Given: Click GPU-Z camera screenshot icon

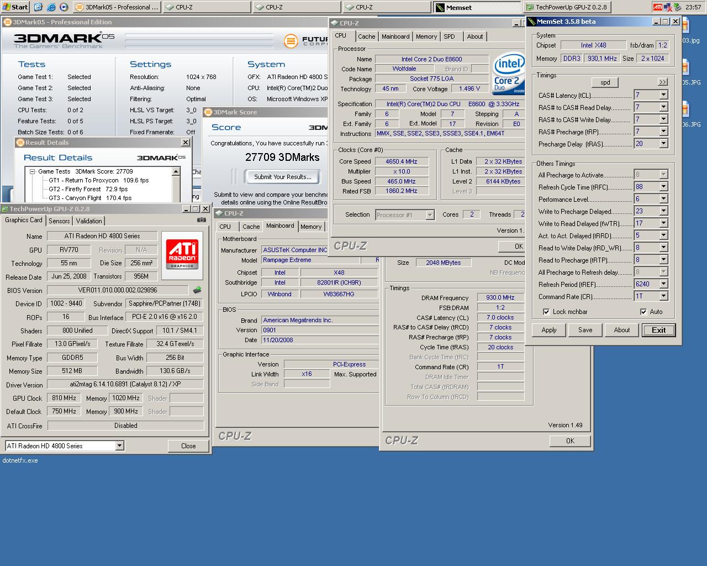Looking at the screenshot, I should tap(201, 220).
